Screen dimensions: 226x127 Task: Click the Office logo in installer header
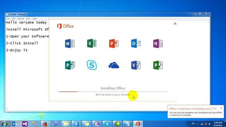[x=65, y=26]
